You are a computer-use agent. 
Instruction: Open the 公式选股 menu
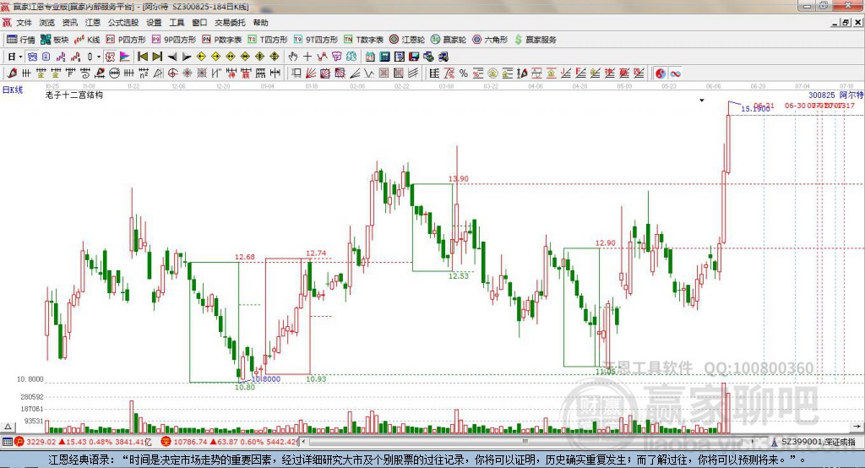123,23
